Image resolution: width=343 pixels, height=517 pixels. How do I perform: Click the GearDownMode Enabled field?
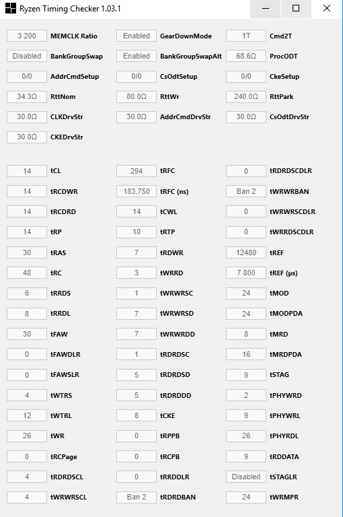coord(137,36)
